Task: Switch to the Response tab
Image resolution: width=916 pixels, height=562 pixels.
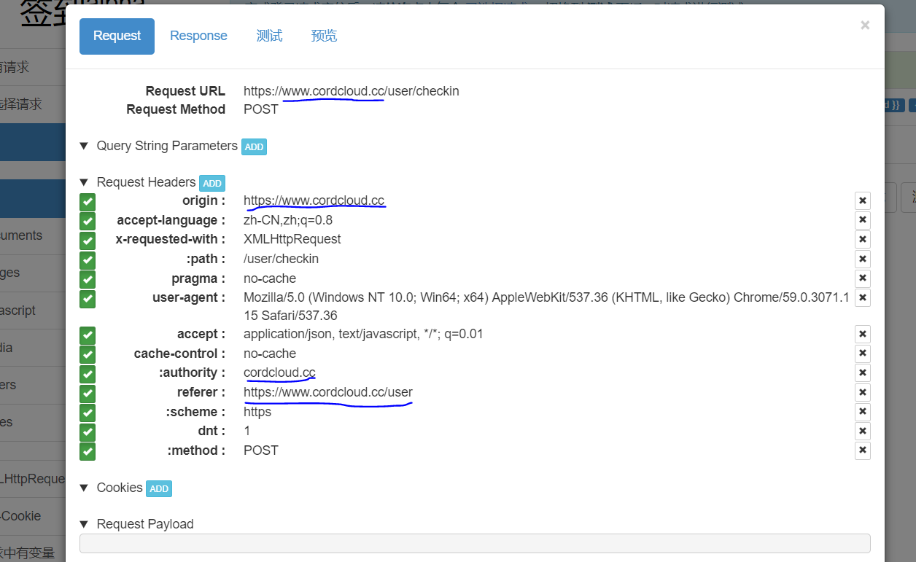Action: pyautogui.click(x=198, y=35)
